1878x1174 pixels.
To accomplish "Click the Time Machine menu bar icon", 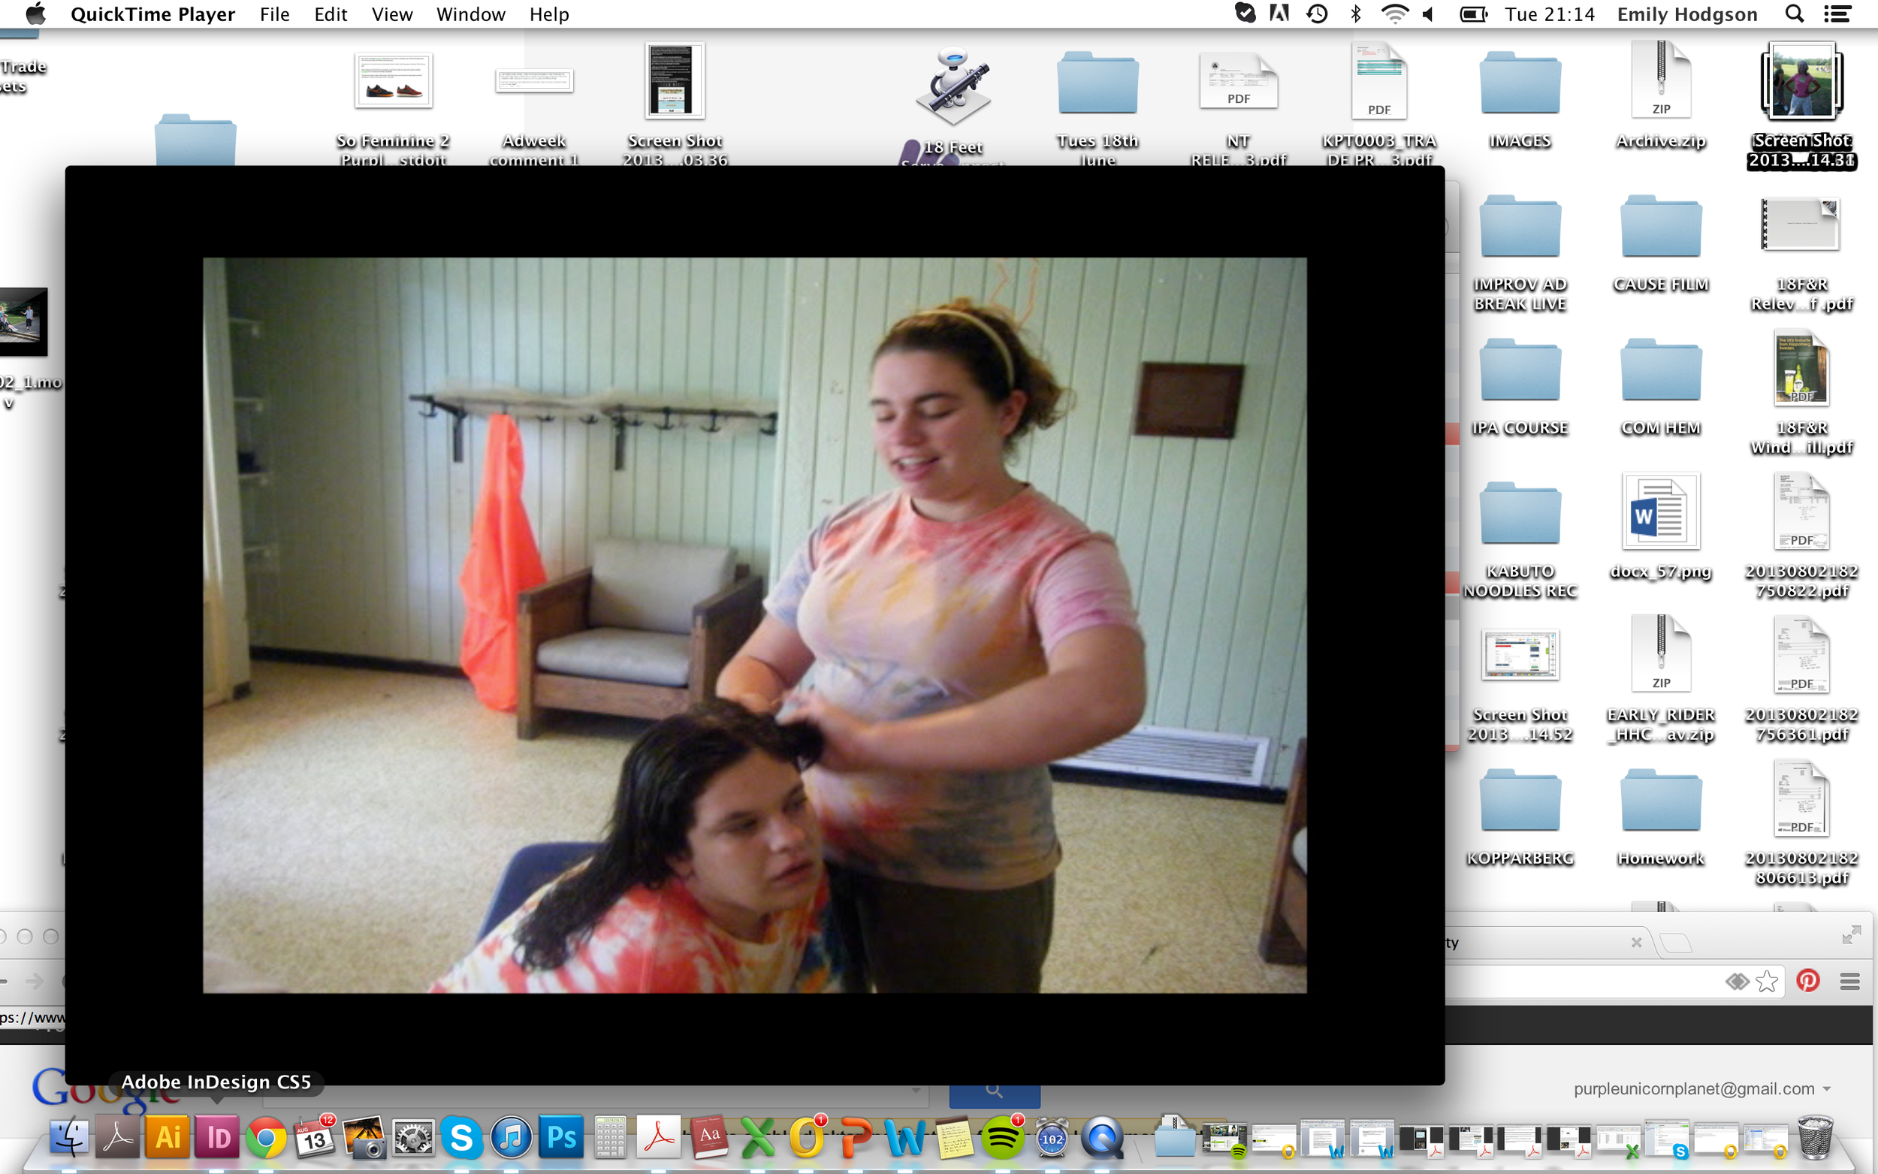I will [1318, 14].
